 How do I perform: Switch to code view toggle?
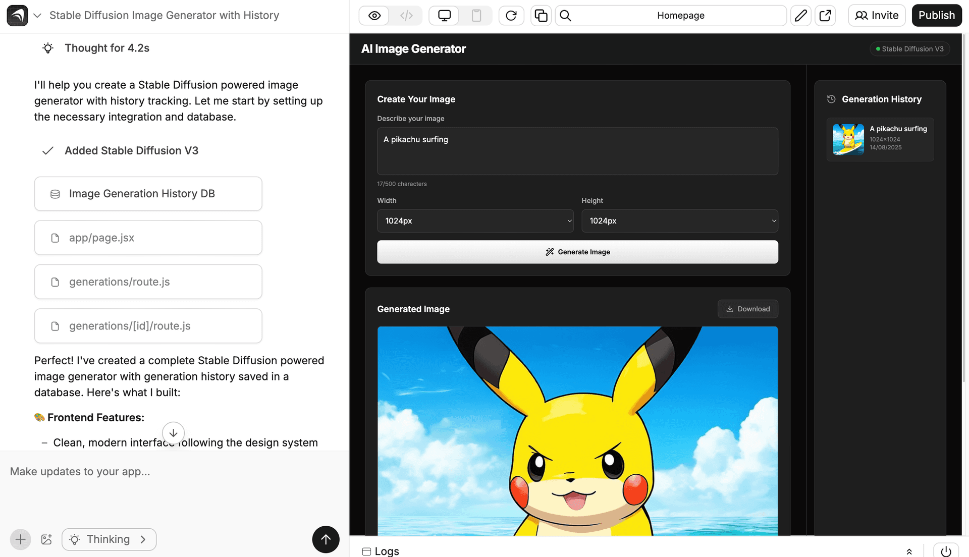[406, 16]
